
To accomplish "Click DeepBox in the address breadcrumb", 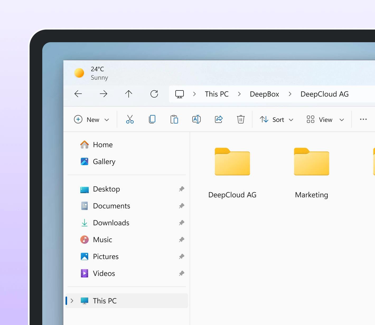I will [x=264, y=94].
